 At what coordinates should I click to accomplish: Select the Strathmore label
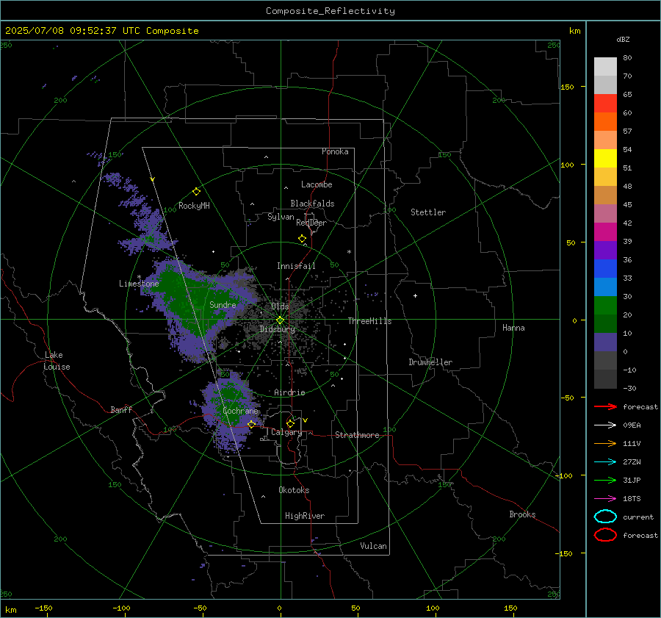click(357, 435)
